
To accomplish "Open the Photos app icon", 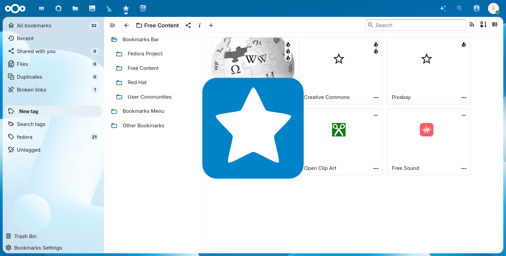I will (92, 8).
